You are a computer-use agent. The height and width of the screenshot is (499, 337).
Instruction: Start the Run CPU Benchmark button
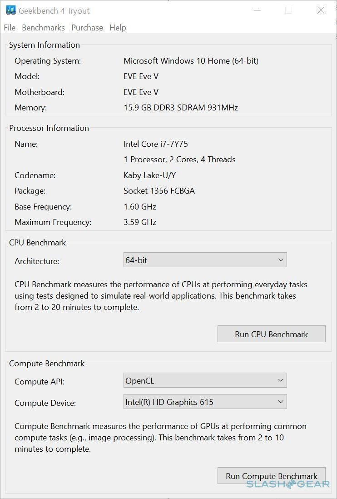click(272, 334)
